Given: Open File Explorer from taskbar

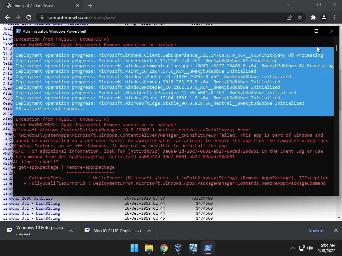Looking at the screenshot, I should (149, 248).
